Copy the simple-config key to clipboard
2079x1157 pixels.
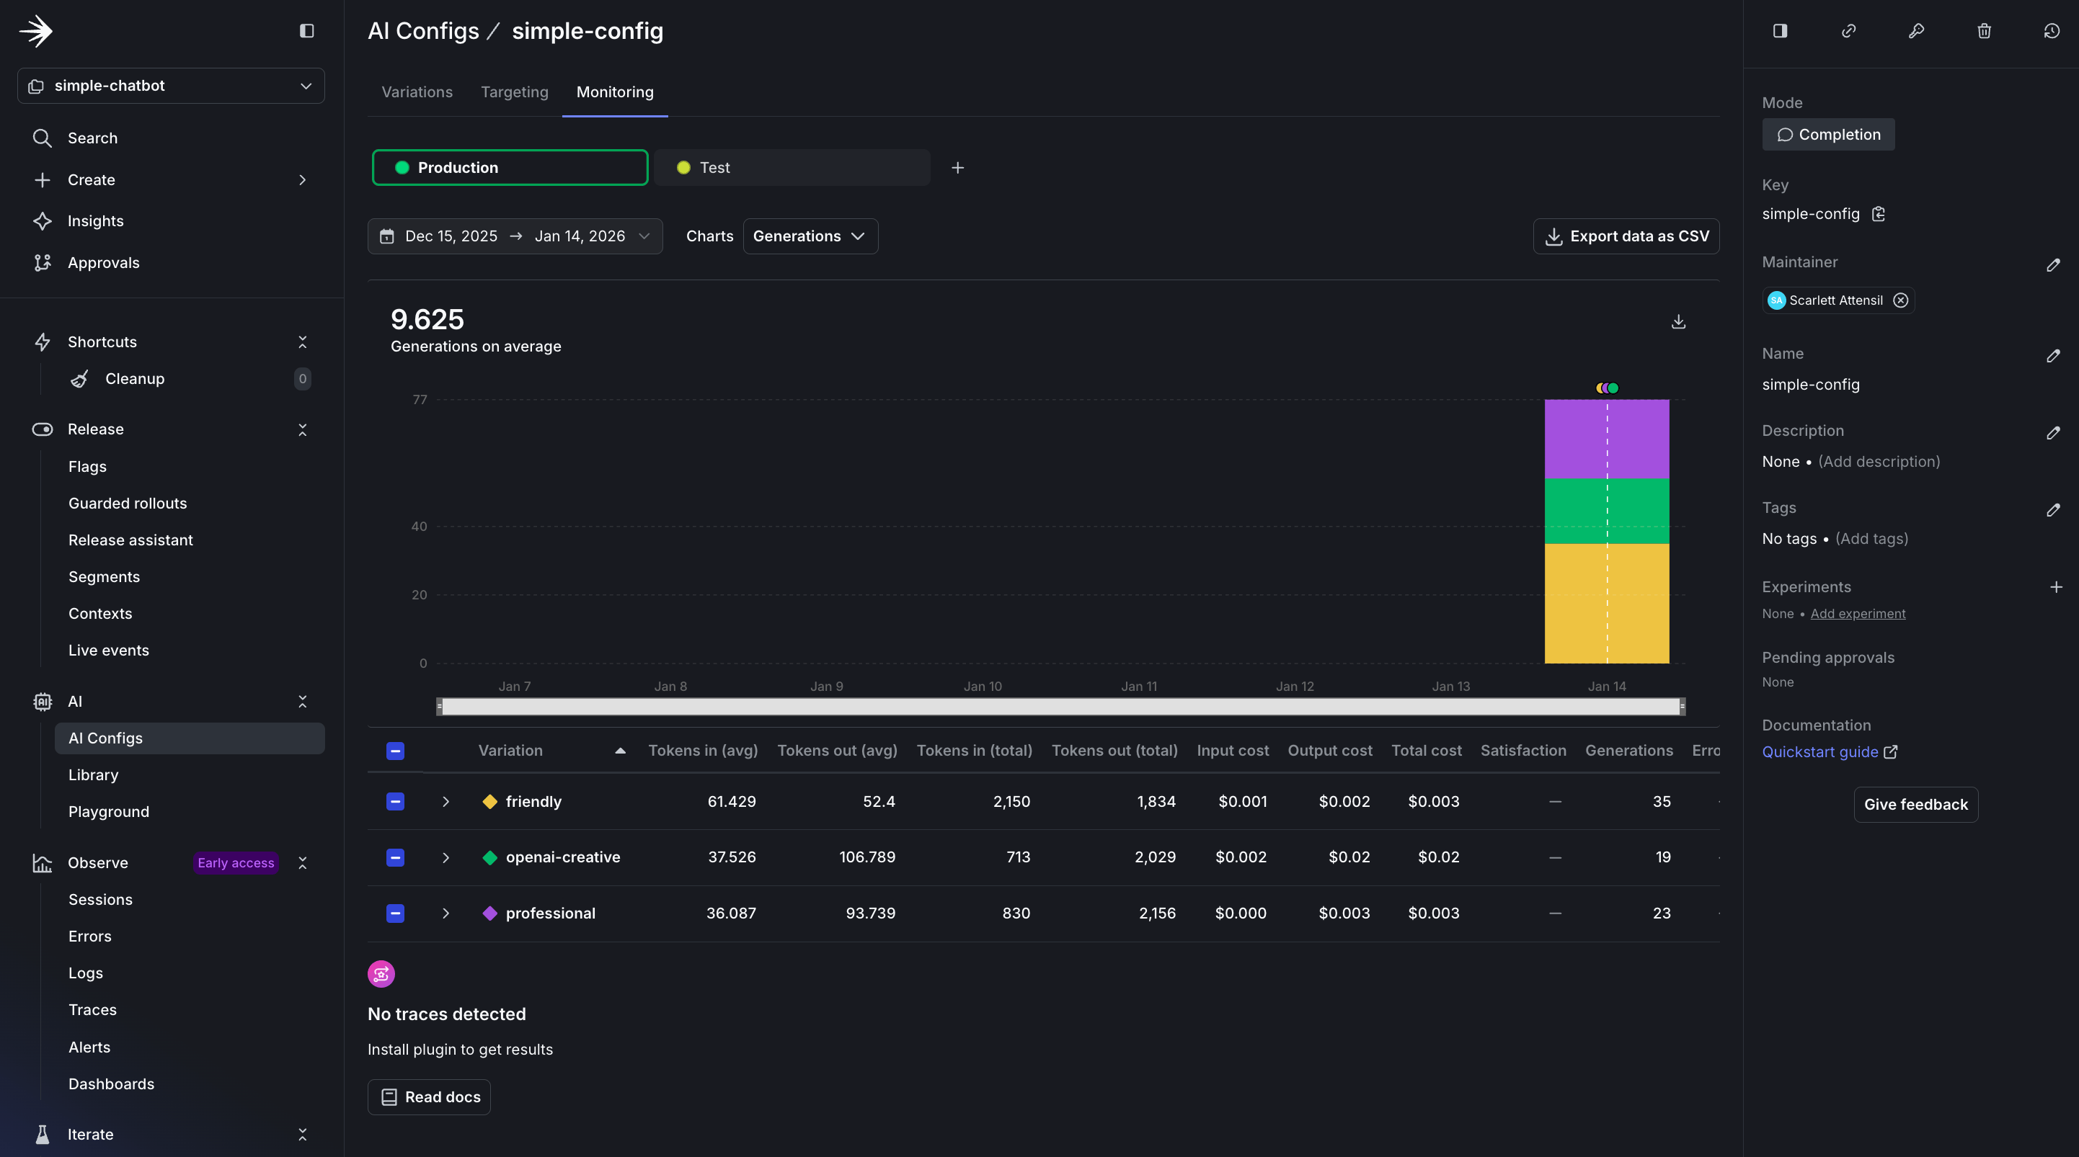pyautogui.click(x=1879, y=214)
